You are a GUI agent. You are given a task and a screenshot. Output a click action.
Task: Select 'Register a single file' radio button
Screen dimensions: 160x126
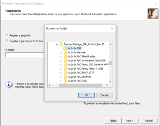point(7,35)
